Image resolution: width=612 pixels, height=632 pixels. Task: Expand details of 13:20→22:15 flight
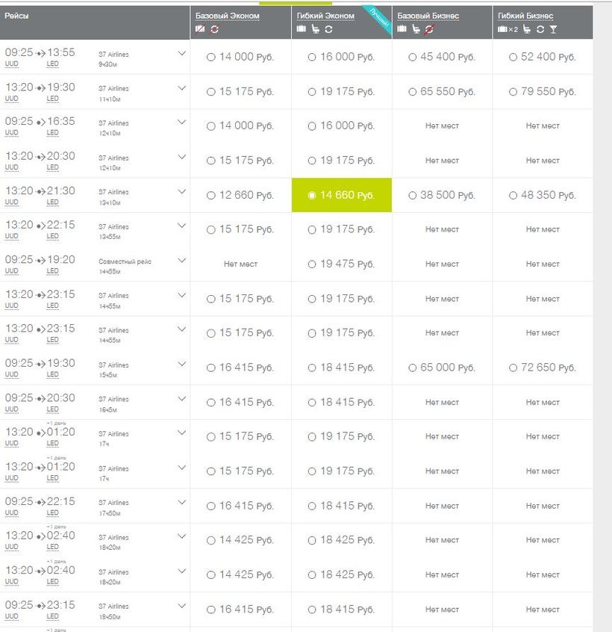point(182,226)
